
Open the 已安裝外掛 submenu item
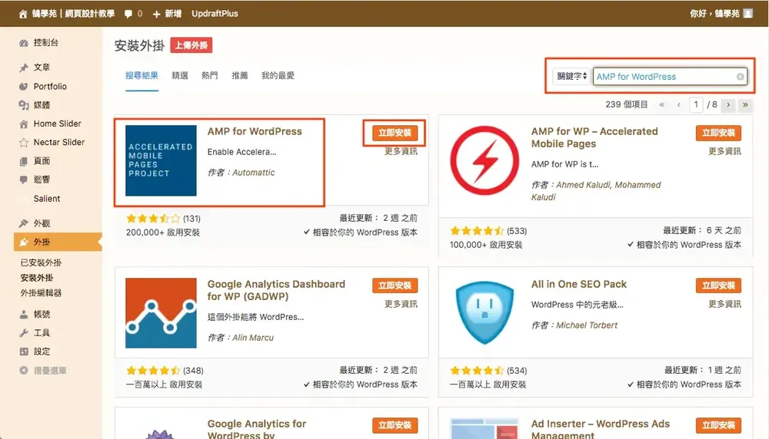tap(41, 262)
